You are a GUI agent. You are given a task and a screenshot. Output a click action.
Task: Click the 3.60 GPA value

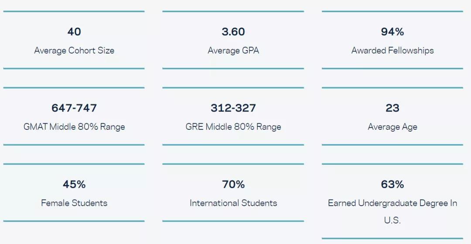point(233,32)
